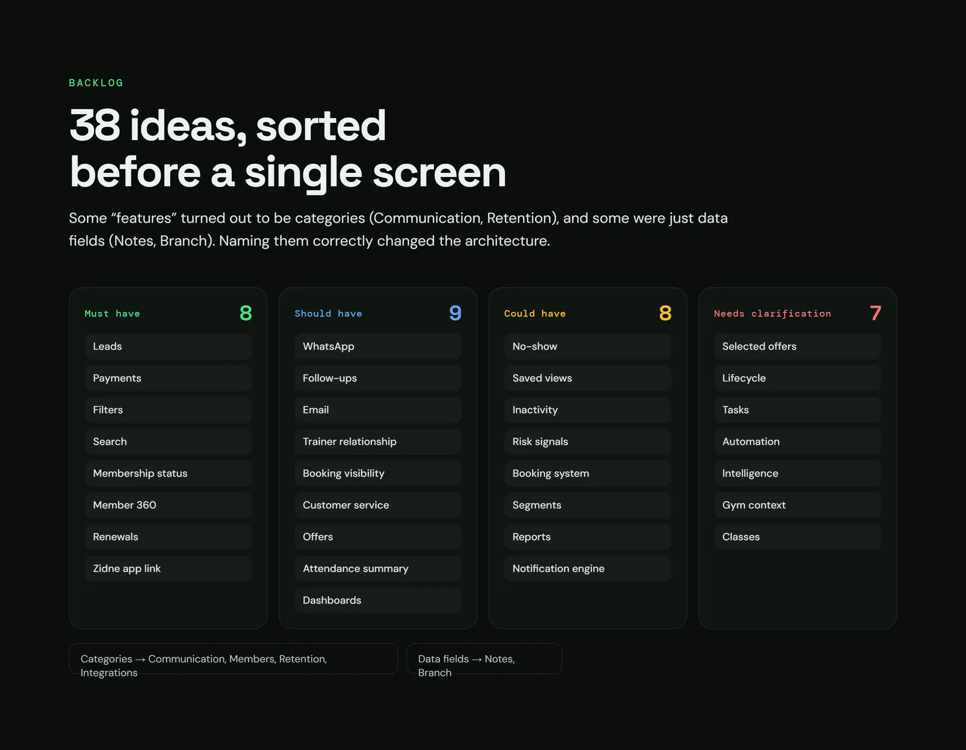Click the red count '7'
The image size is (966, 750).
click(x=875, y=313)
